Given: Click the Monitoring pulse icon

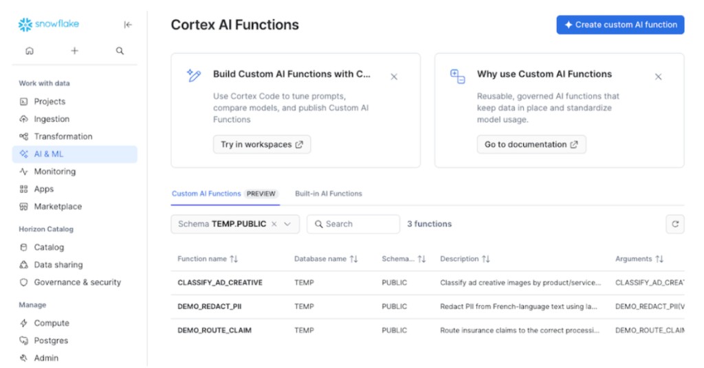Looking at the screenshot, I should [x=24, y=172].
